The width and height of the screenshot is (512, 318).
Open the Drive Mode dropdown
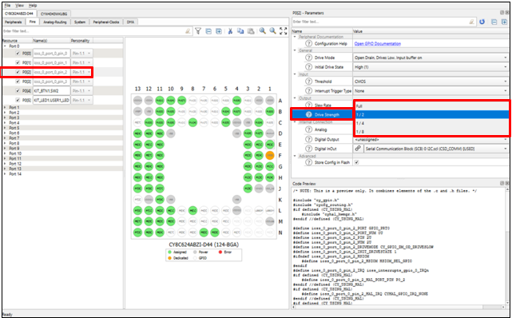(431, 58)
